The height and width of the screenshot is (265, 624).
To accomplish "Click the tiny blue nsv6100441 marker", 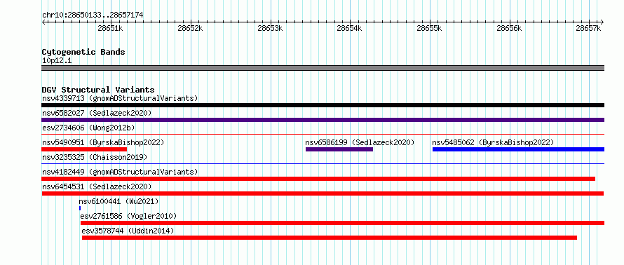I will click(80, 208).
